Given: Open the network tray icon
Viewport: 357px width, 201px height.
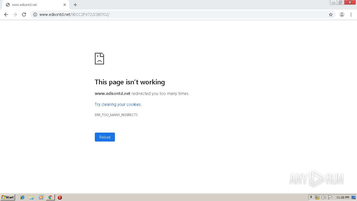Looking at the screenshot, I should pos(317,197).
